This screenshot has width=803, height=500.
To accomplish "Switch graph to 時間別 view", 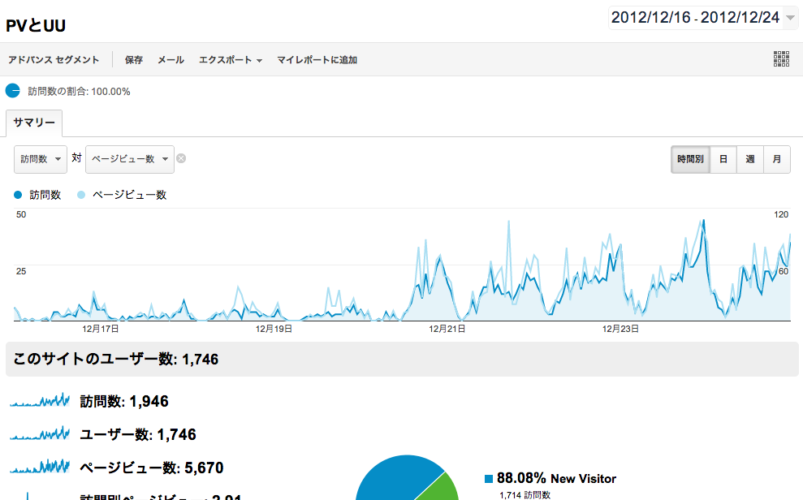I will tap(690, 159).
